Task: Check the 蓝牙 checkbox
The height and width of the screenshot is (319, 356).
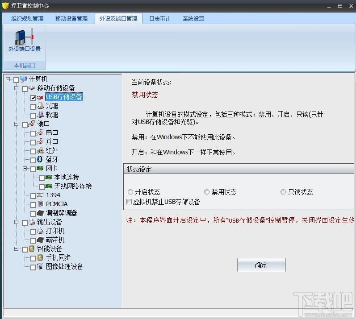Action: pyautogui.click(x=33, y=160)
